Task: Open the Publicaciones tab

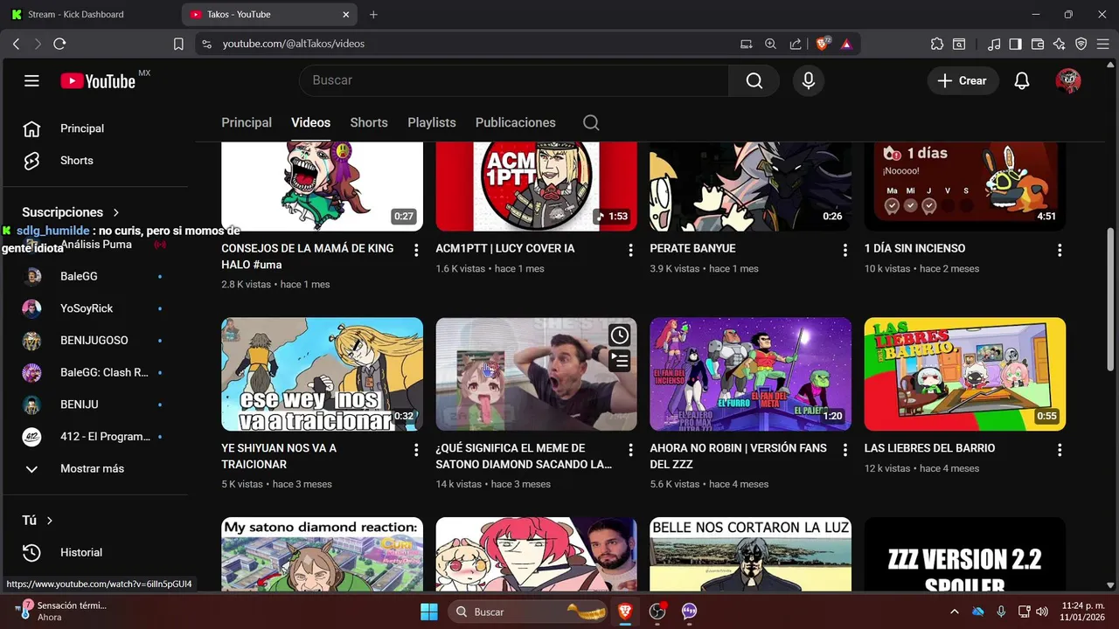Action: (516, 122)
